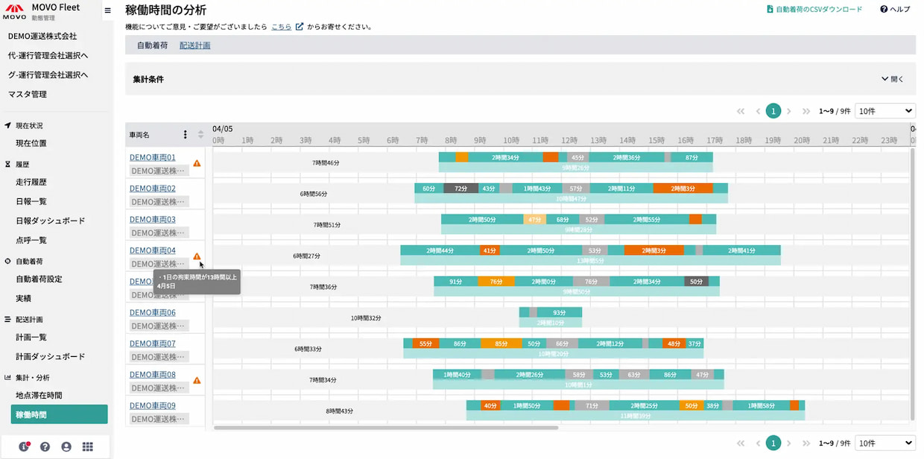Expand the 集計条件 panel with 開く
Viewport: 924px width, 459px height.
click(892, 79)
